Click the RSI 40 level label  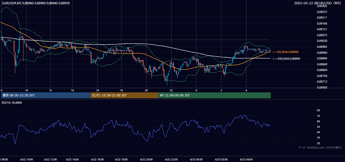coord(318,132)
